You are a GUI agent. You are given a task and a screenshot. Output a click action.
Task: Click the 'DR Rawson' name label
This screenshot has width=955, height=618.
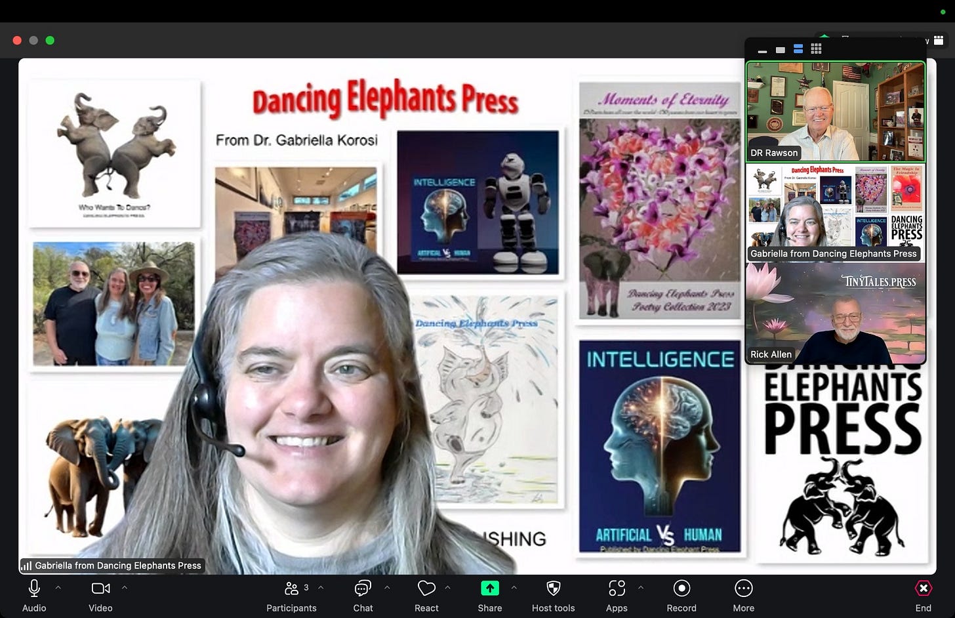774,153
